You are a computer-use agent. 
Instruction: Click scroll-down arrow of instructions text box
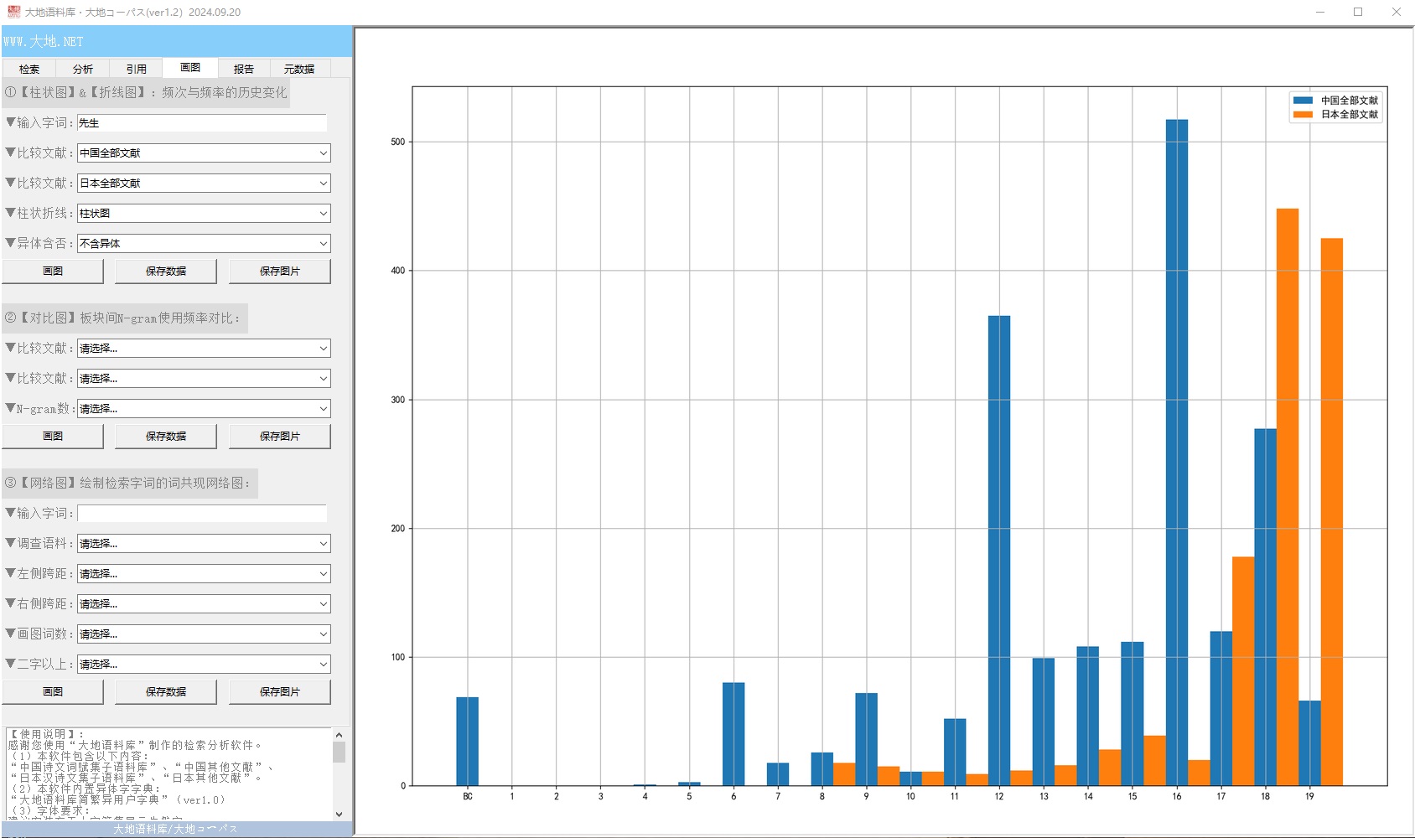(x=339, y=814)
